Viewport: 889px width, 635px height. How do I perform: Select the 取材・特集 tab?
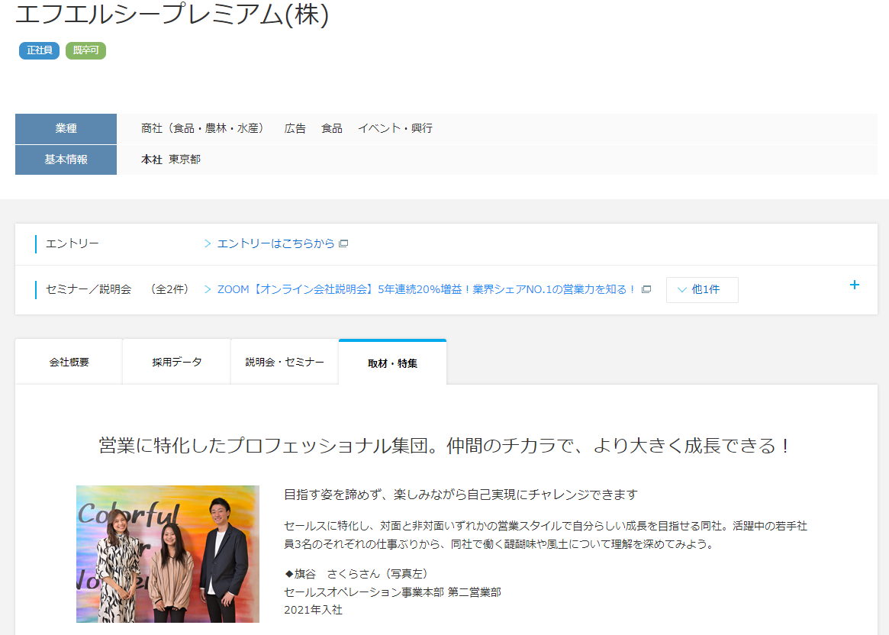click(392, 363)
